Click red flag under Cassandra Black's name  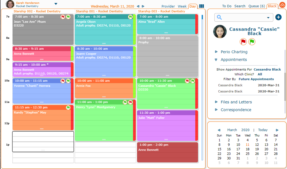click(x=243, y=42)
